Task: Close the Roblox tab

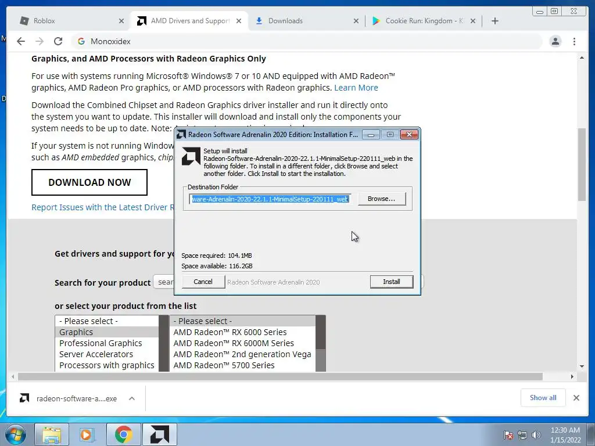Action: pos(121,21)
